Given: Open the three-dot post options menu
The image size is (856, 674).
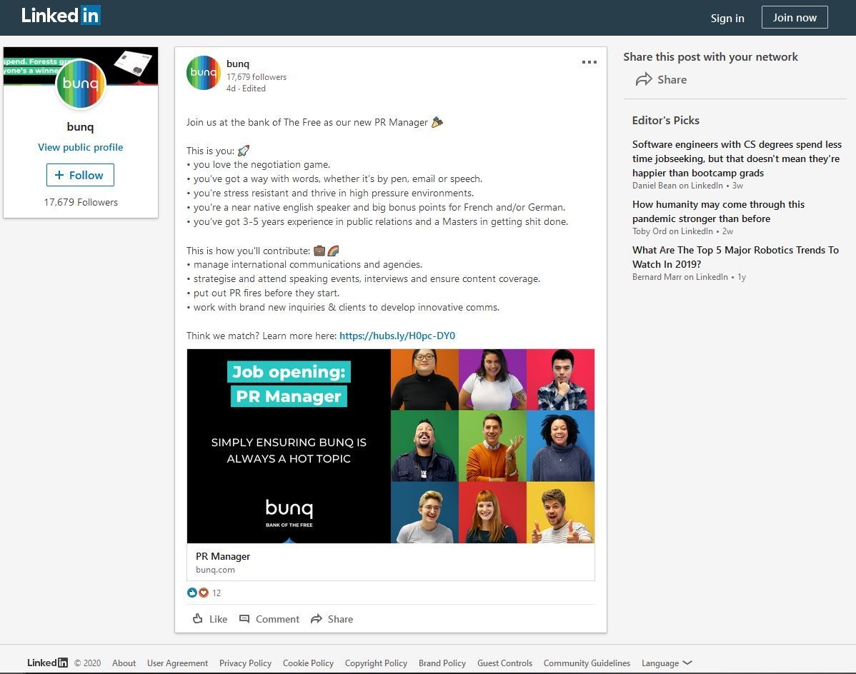Looking at the screenshot, I should [589, 62].
